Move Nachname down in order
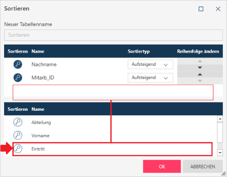This screenshot has height=177, width=227. [200, 68]
